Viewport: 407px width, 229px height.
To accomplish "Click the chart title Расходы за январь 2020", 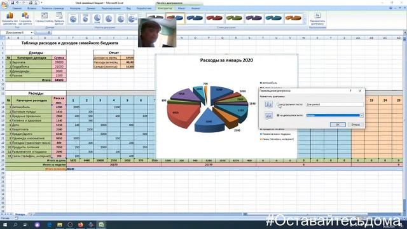I will point(226,60).
